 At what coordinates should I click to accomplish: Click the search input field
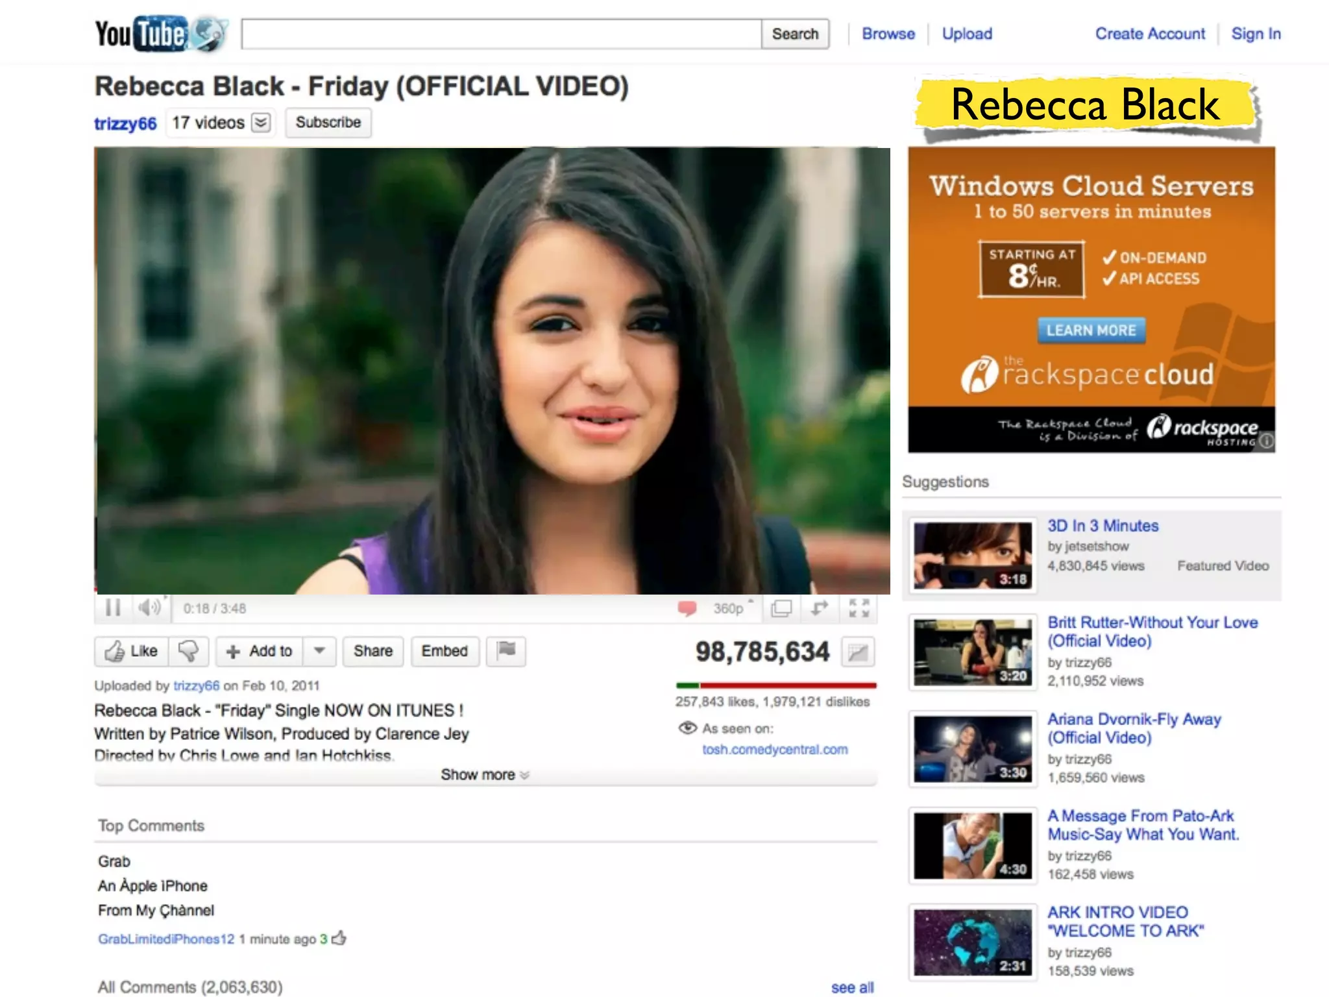click(x=502, y=34)
